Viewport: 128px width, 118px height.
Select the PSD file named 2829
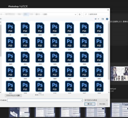(10, 58)
